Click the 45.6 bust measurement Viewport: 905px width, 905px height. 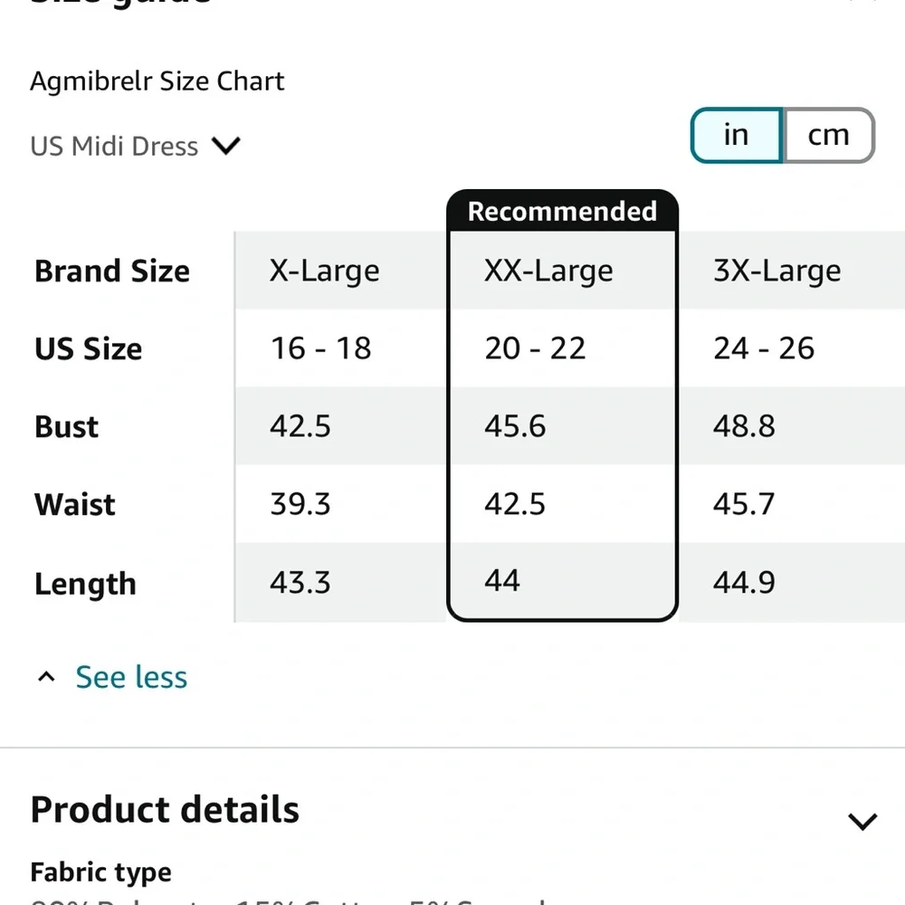[x=515, y=426]
